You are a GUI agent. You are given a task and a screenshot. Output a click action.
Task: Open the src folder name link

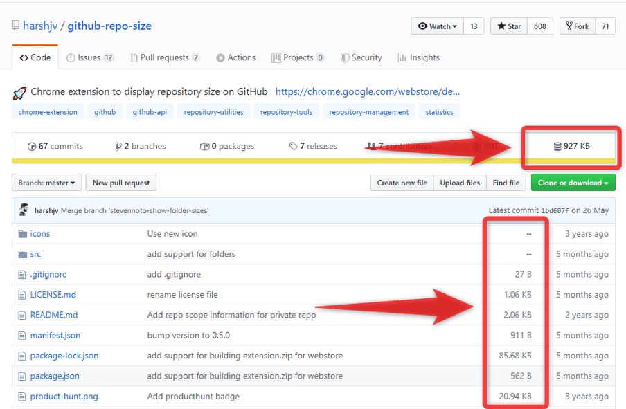(35, 254)
